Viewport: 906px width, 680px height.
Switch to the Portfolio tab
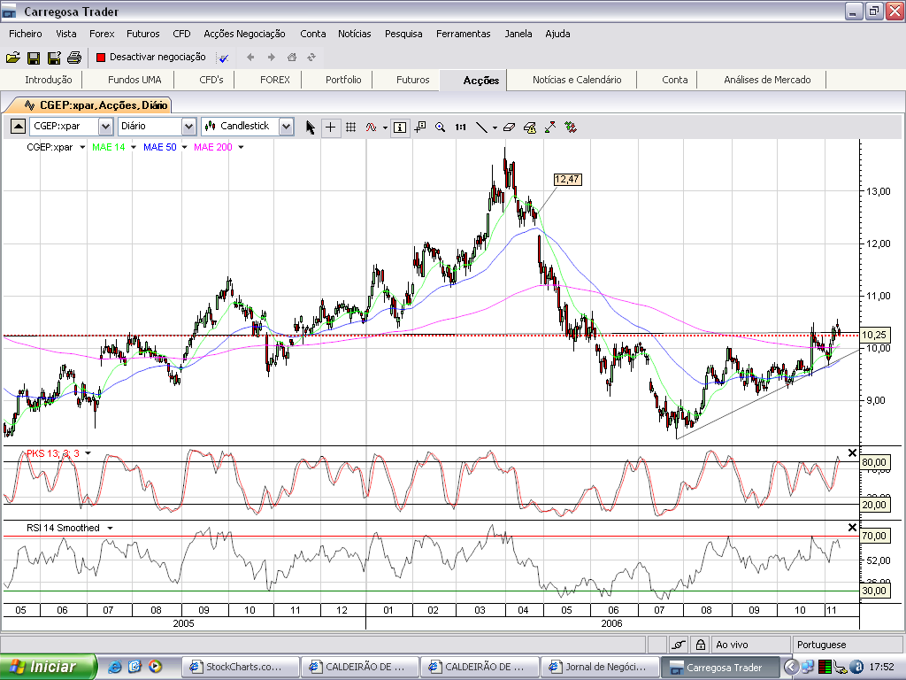tap(343, 80)
